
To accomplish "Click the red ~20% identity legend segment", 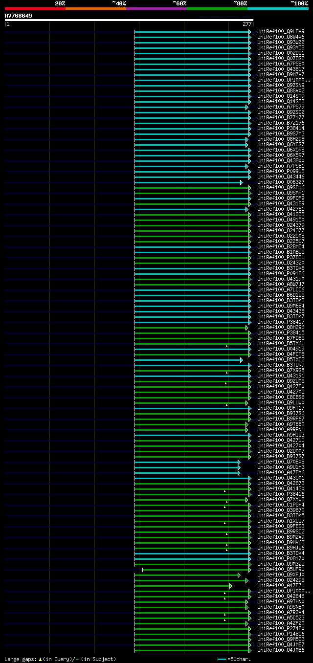I will coord(35,9).
